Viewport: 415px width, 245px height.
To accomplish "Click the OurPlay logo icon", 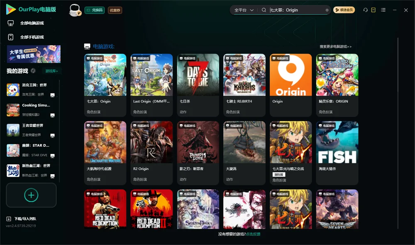I will point(11,9).
